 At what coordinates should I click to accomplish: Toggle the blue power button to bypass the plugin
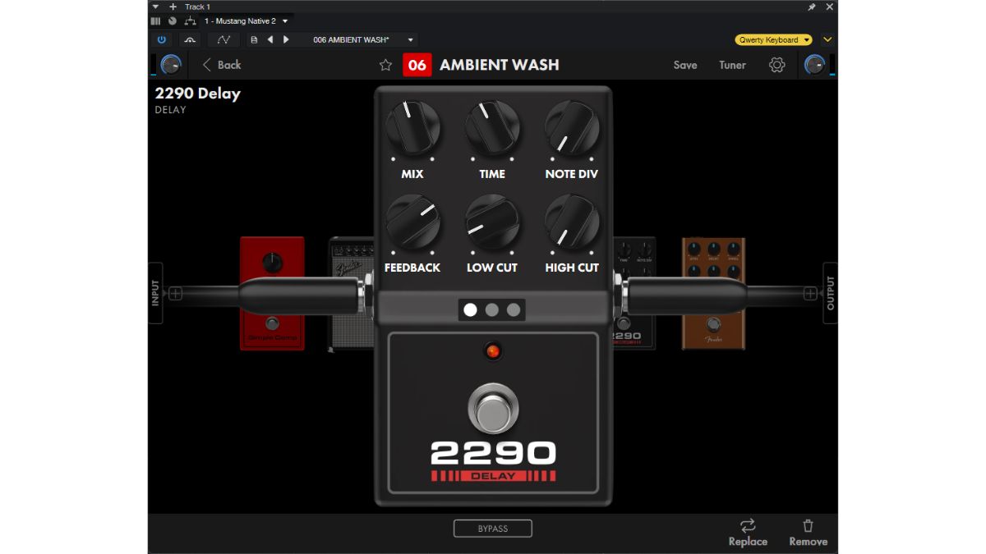point(162,39)
